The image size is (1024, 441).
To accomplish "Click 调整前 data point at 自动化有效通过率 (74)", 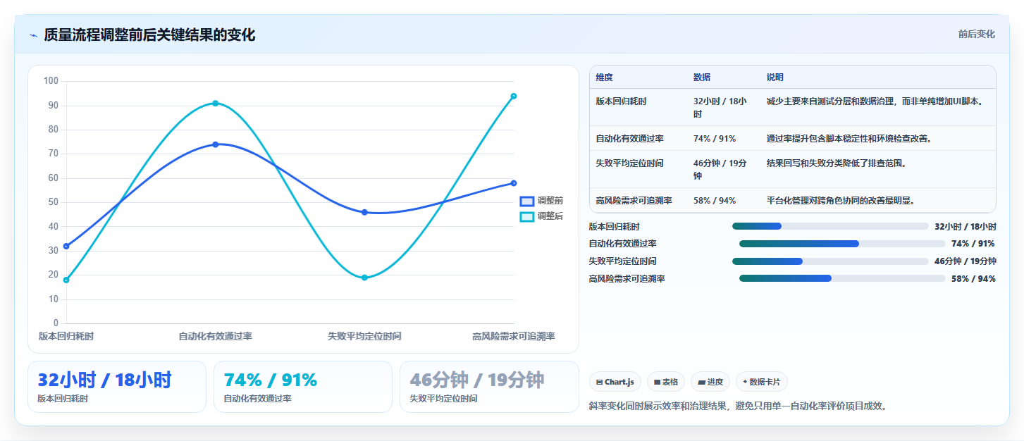I will tap(216, 144).
